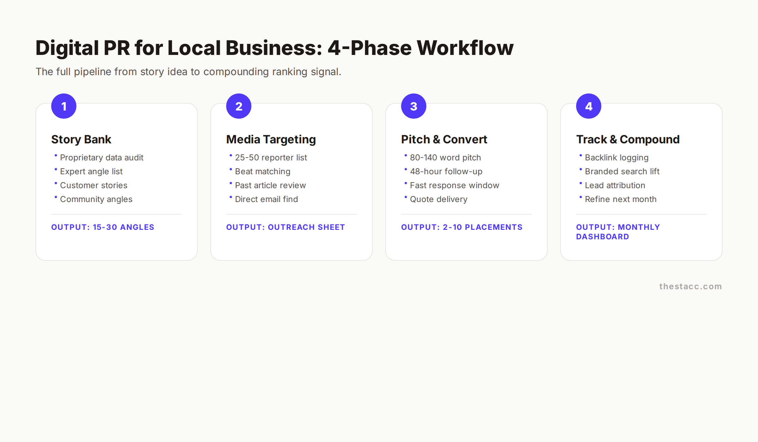758x442 pixels.
Task: Click 'Beat matching' bullet
Action: pyautogui.click(x=263, y=171)
